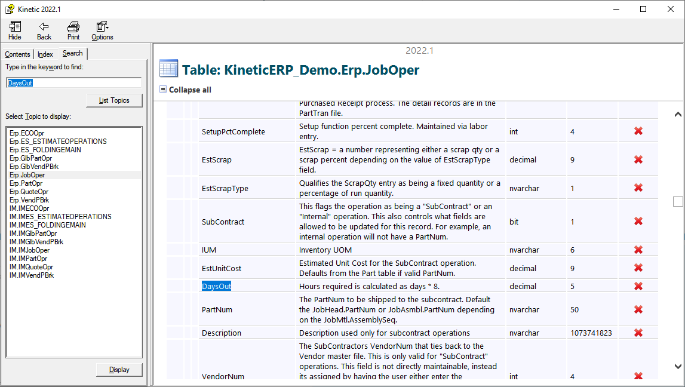Click the EstUnitCost column name
Screen dimensions: 685x387
click(222, 268)
